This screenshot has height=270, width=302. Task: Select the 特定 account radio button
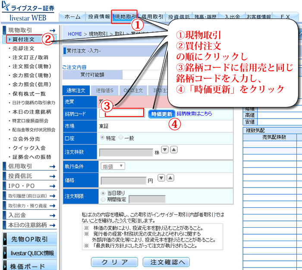[102, 137]
